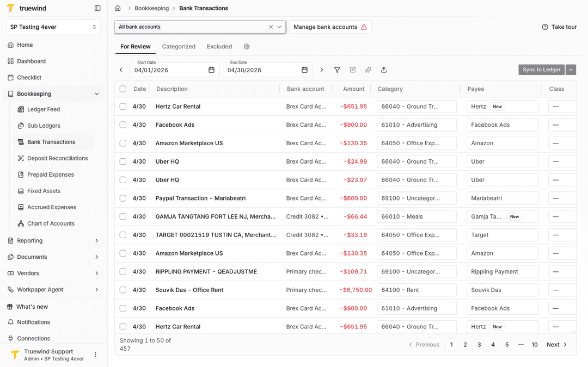Open Dashboard in the sidebar
Viewport: 588px width, 367px height.
[x=31, y=61]
